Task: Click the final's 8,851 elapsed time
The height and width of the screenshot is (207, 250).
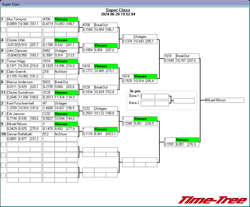Action: click(182, 144)
